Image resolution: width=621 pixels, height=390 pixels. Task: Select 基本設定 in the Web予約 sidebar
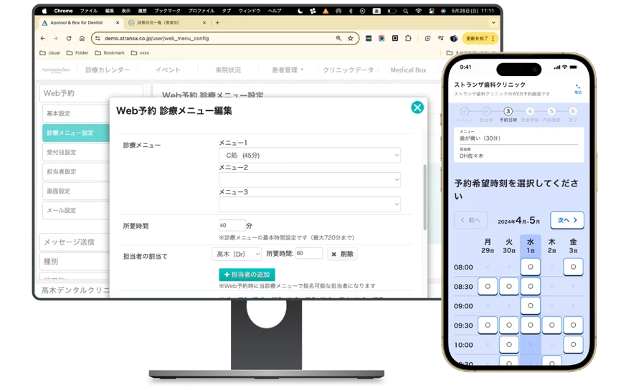[75, 113]
